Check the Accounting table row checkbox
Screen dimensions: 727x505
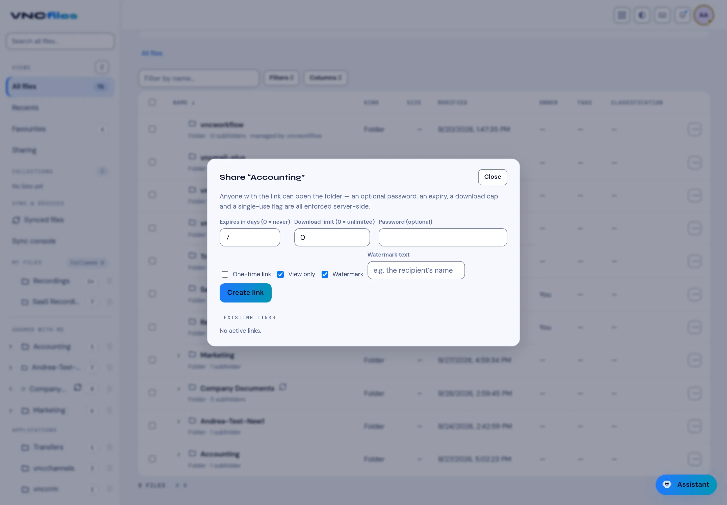click(x=152, y=459)
